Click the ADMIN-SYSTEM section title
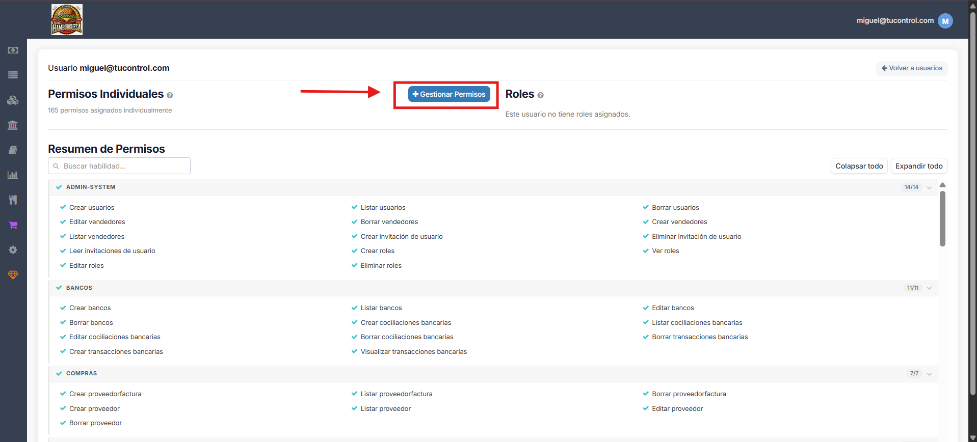 pyautogui.click(x=91, y=187)
